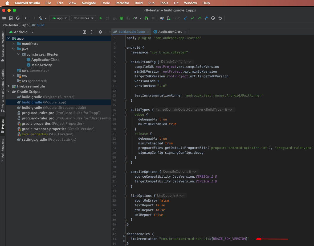Run the app with coverage
This screenshot has height=246, width=314.
click(128, 18)
